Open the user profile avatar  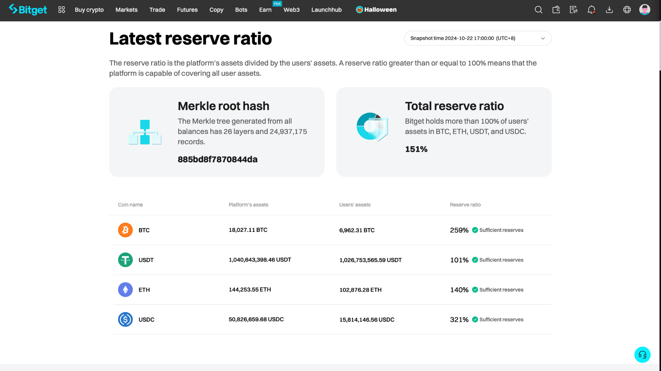644,10
